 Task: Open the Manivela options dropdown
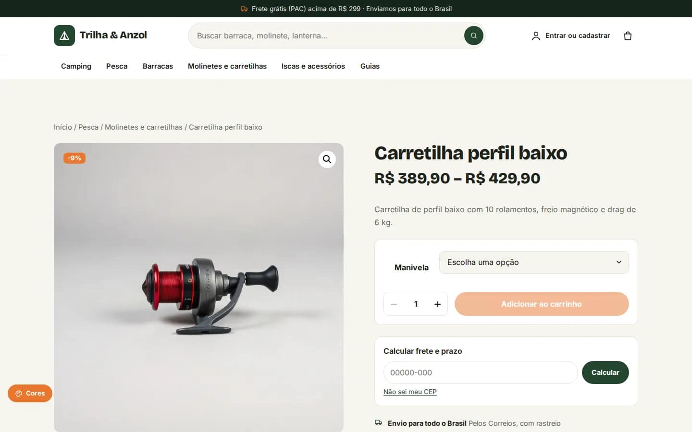point(534,263)
